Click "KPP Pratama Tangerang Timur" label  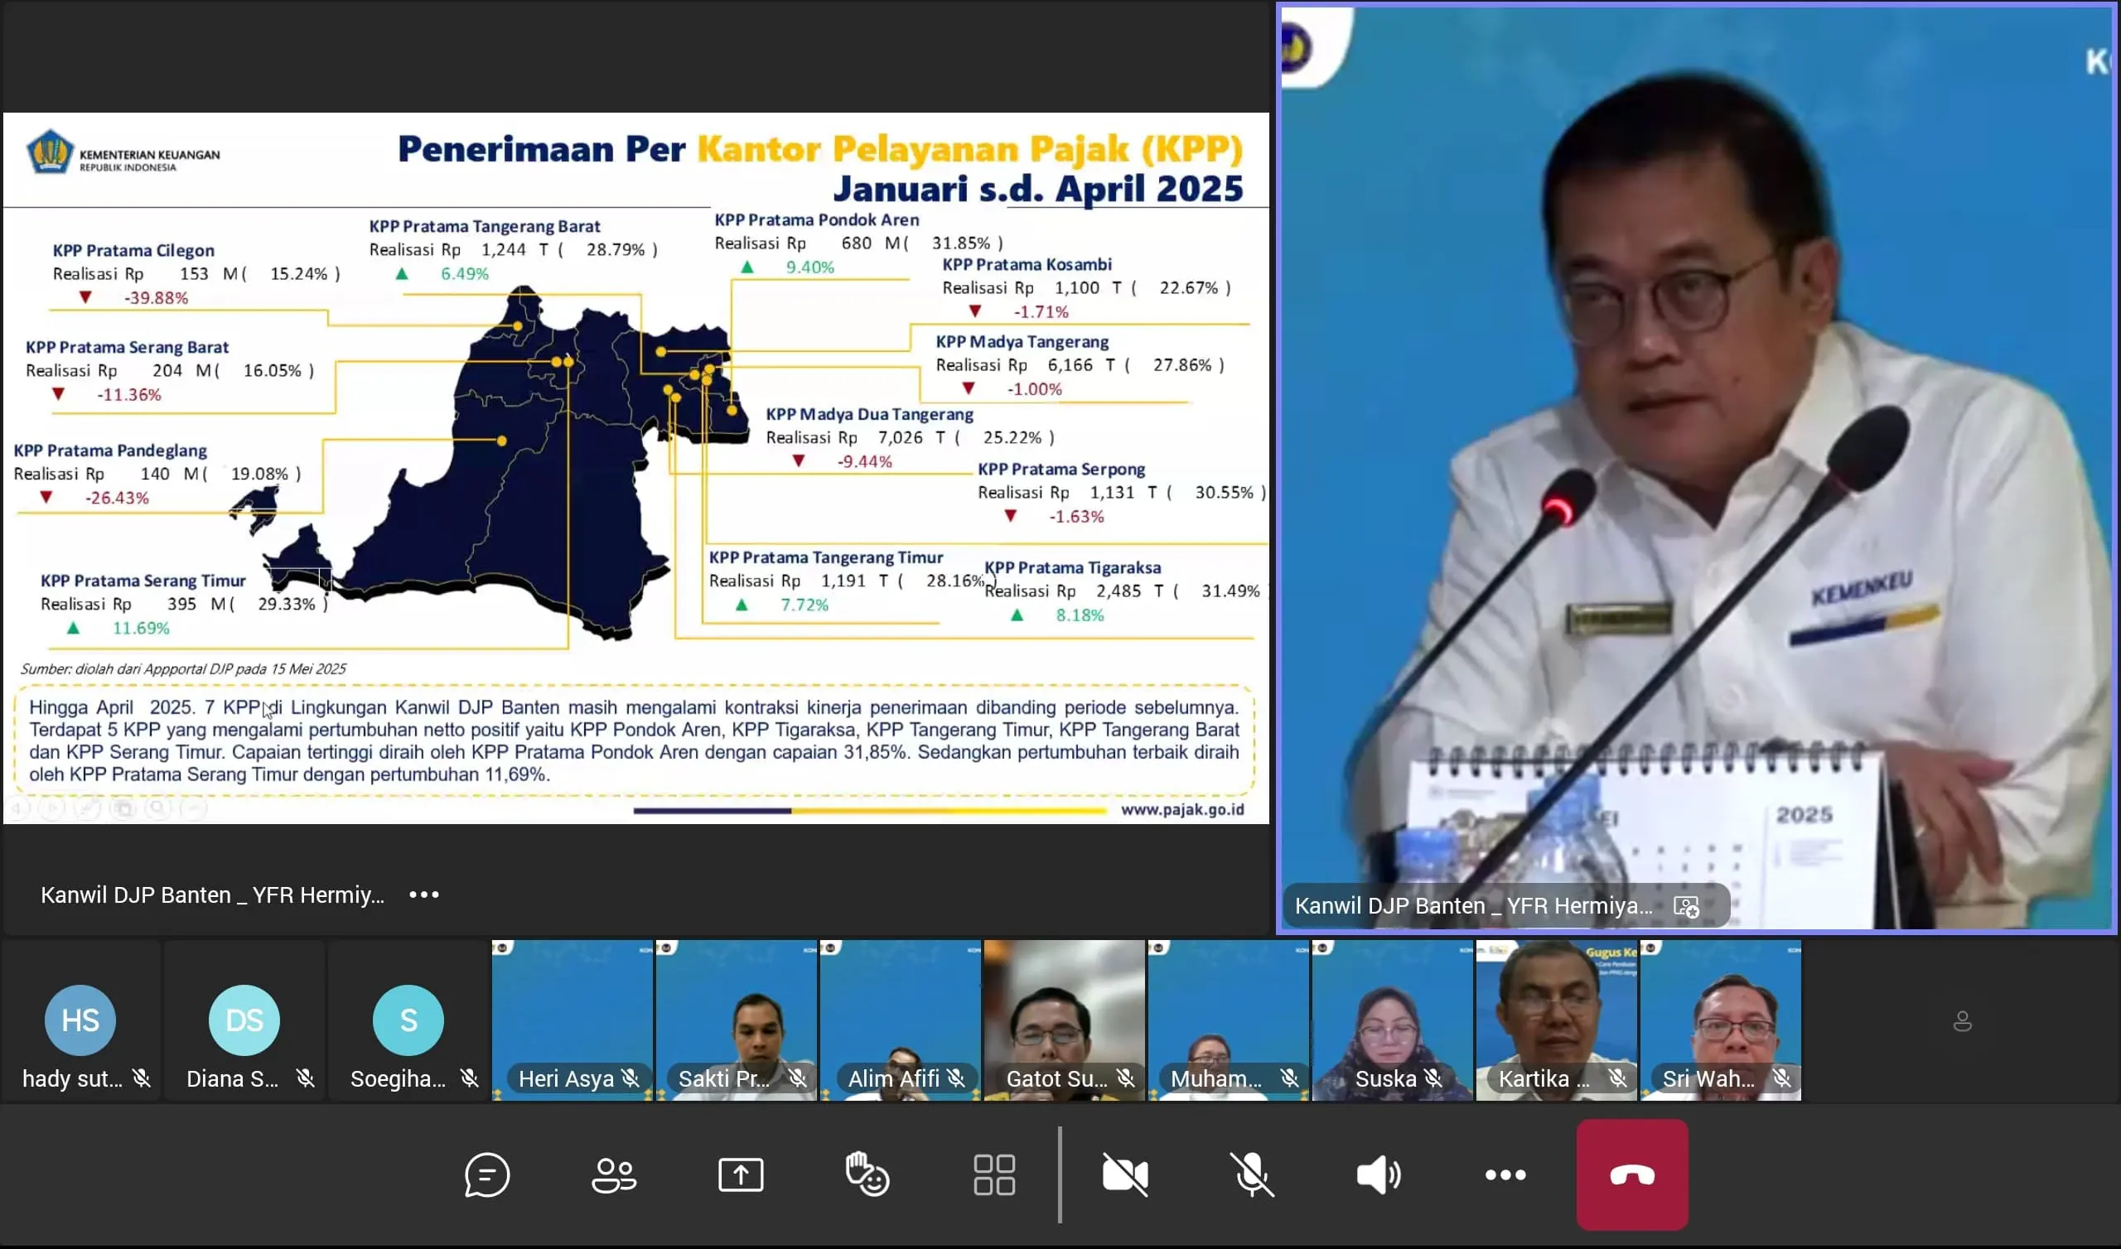tap(826, 558)
